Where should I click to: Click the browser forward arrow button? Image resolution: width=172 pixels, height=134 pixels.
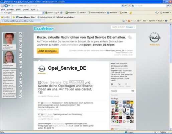6,6
